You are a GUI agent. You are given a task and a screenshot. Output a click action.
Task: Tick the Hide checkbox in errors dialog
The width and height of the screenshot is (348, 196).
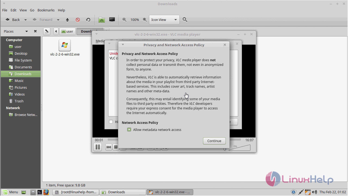(111, 122)
